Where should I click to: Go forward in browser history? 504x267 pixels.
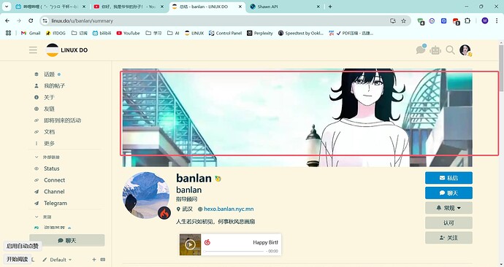(x=19, y=20)
